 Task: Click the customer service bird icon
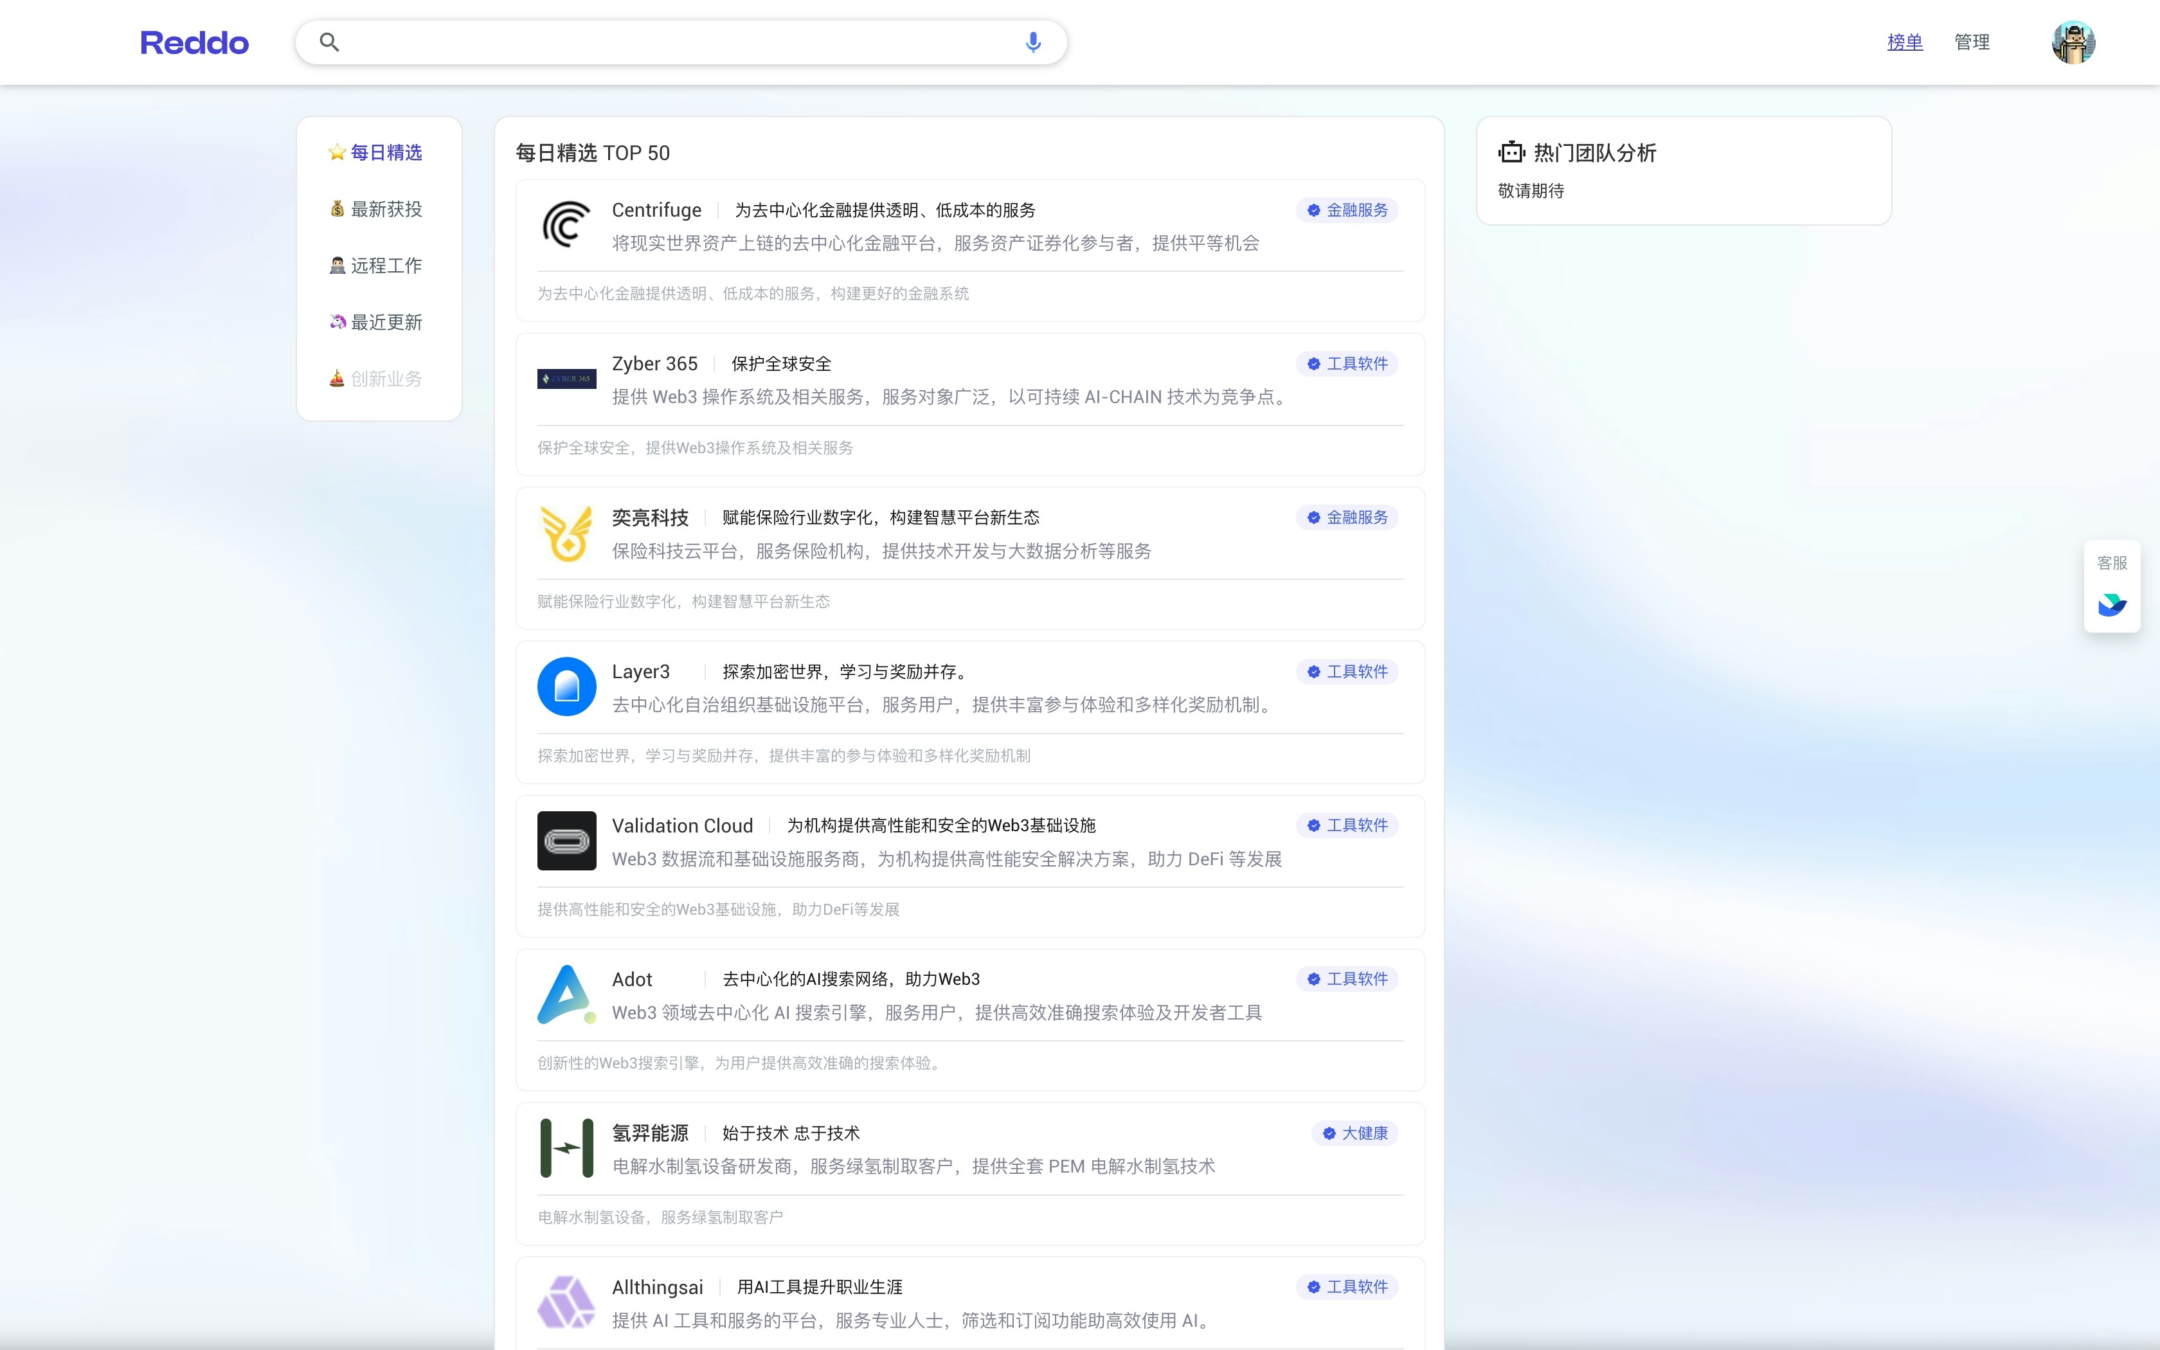click(x=2112, y=604)
